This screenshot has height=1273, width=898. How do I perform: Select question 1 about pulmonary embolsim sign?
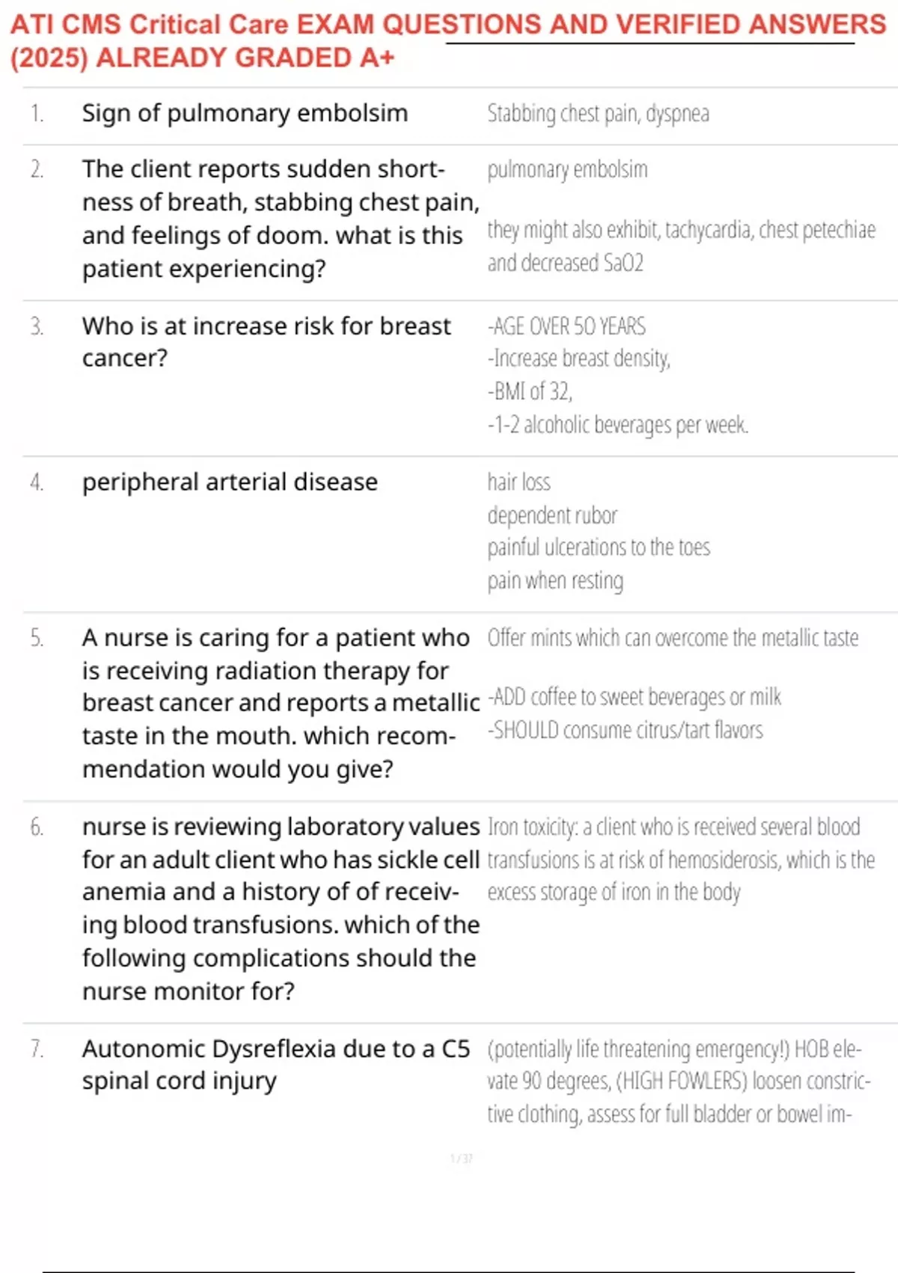[245, 113]
